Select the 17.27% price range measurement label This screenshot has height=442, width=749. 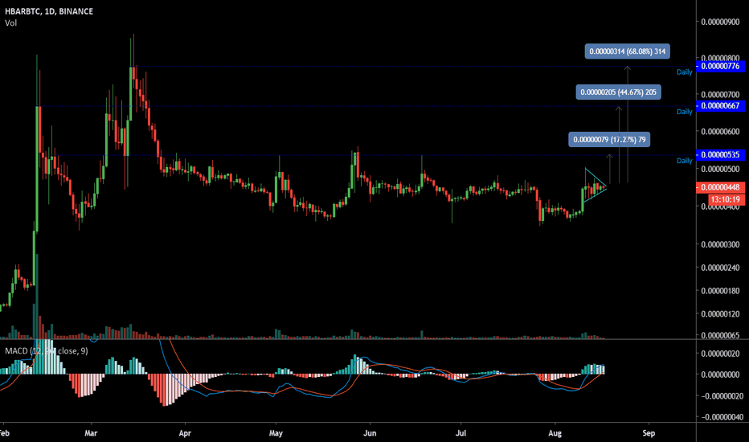tap(609, 140)
